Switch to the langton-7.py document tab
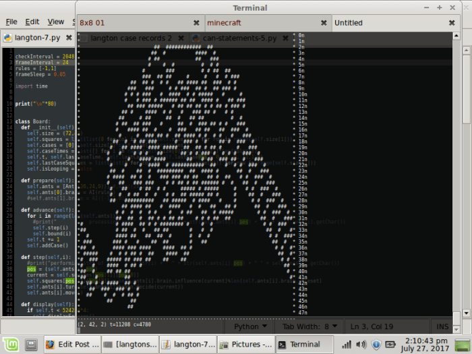 (32, 38)
